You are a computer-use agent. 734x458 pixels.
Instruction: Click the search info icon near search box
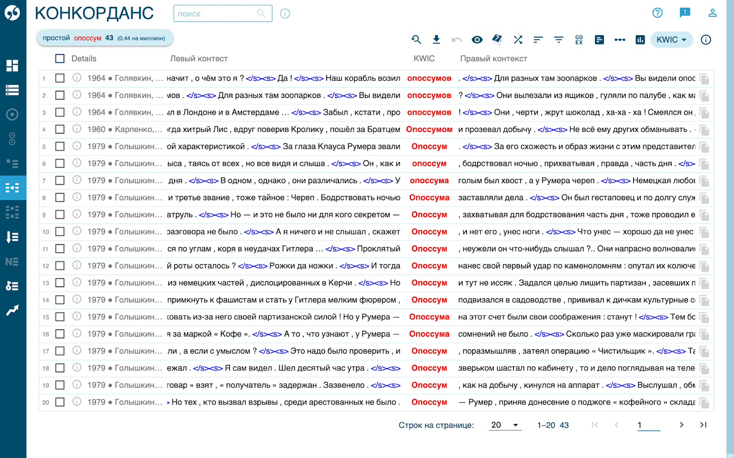point(285,14)
